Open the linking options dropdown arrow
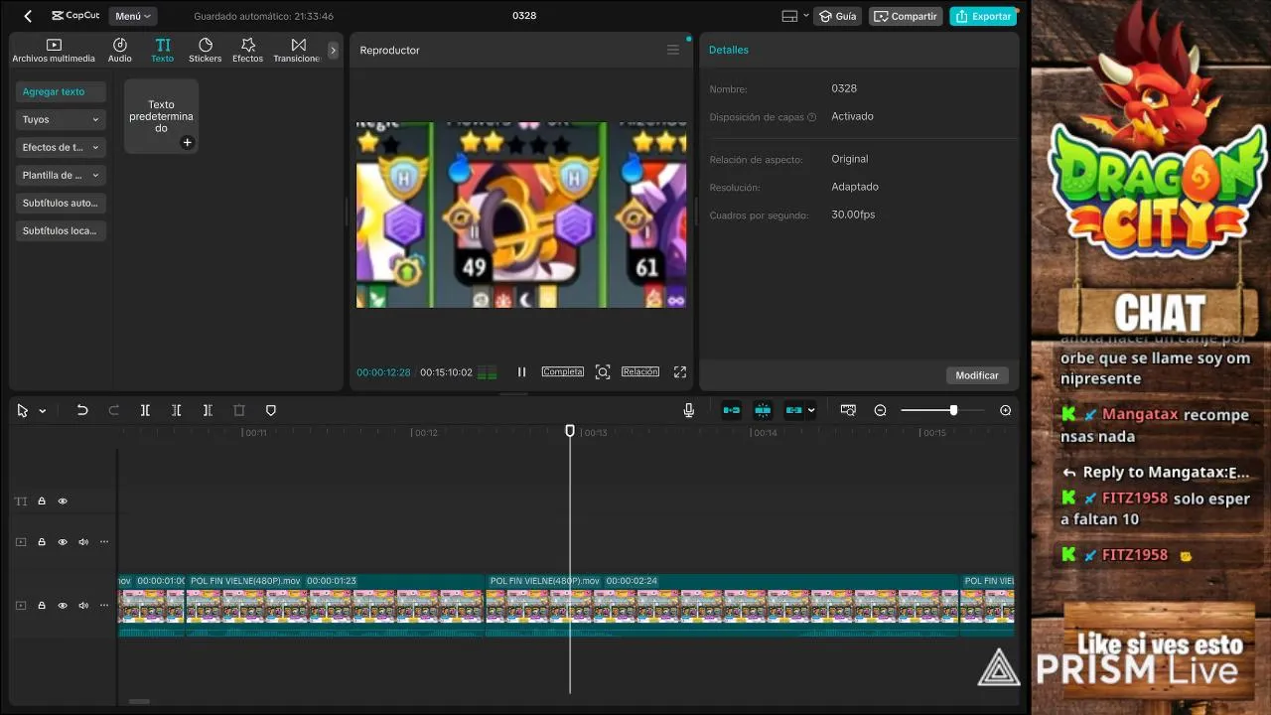 (x=811, y=410)
